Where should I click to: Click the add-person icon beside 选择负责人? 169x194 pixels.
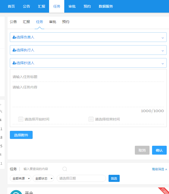[x=14, y=37]
